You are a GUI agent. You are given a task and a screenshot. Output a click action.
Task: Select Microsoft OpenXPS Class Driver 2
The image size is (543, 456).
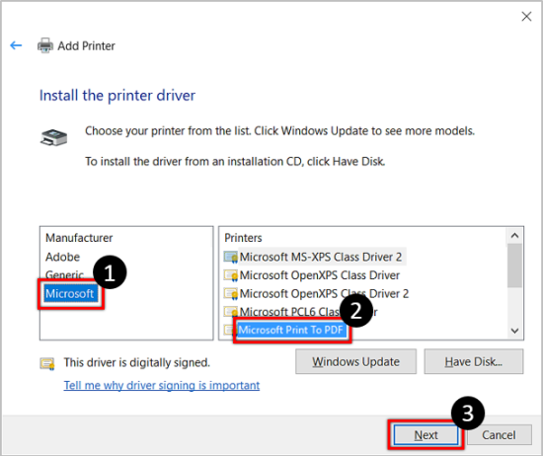tap(324, 293)
